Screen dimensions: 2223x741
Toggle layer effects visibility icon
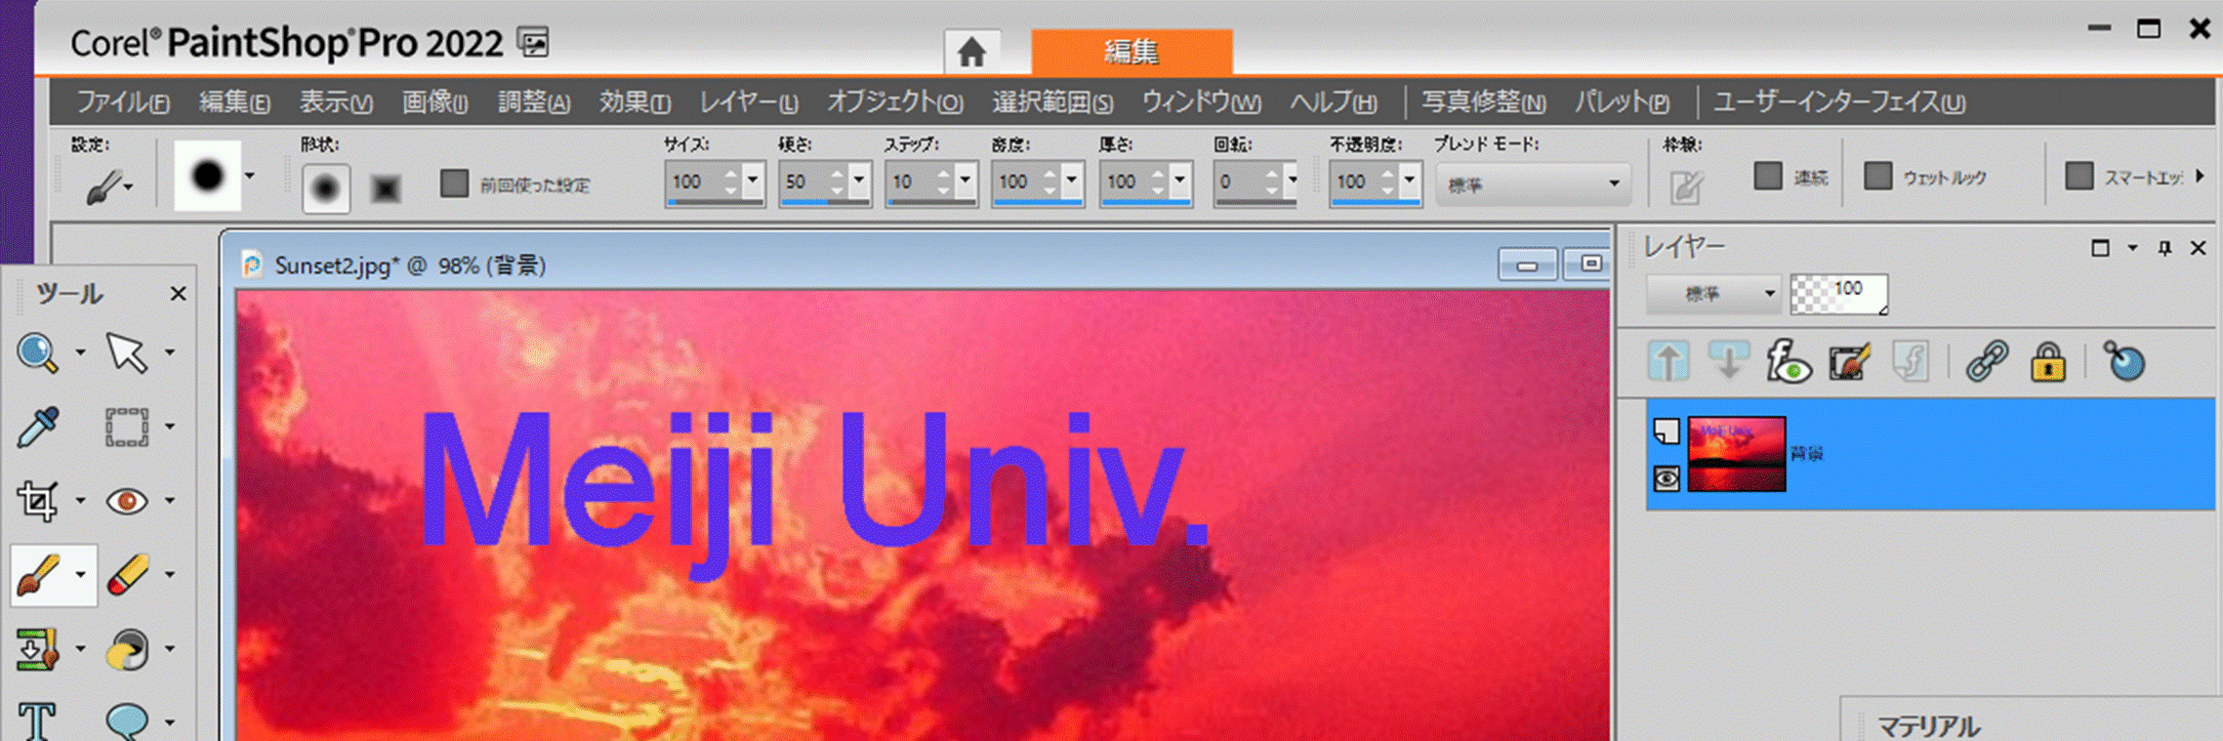[x=1789, y=361]
